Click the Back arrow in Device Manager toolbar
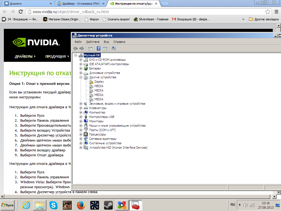Viewport: 281px width, 211px height. [75, 48]
